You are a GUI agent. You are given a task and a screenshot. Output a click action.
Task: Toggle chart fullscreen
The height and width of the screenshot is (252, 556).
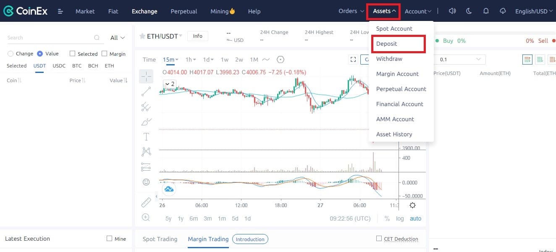point(353,60)
